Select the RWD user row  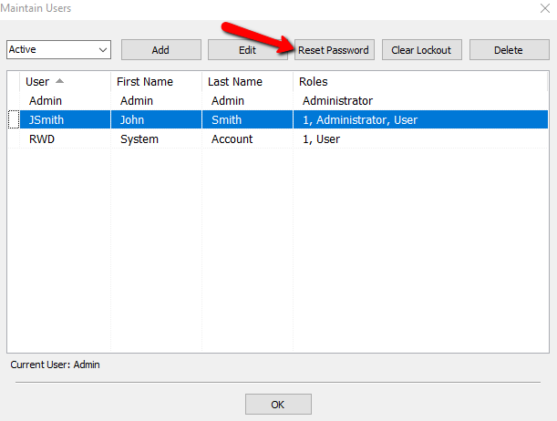coord(278,139)
